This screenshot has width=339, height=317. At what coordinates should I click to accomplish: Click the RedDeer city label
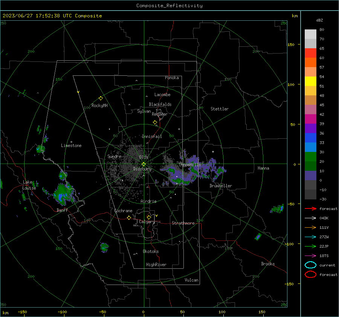click(160, 114)
